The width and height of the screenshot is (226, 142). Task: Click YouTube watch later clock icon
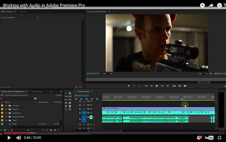pos(202,5)
